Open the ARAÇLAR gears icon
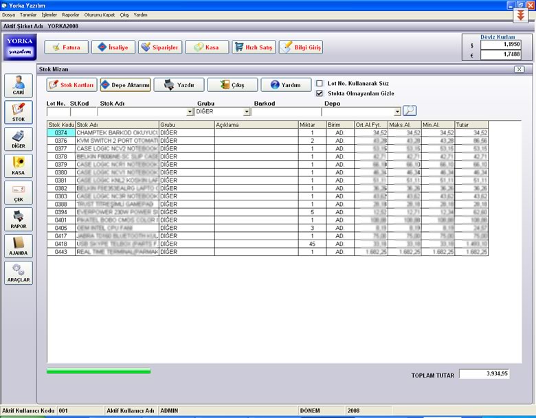This screenshot has height=418, width=536. (19, 273)
